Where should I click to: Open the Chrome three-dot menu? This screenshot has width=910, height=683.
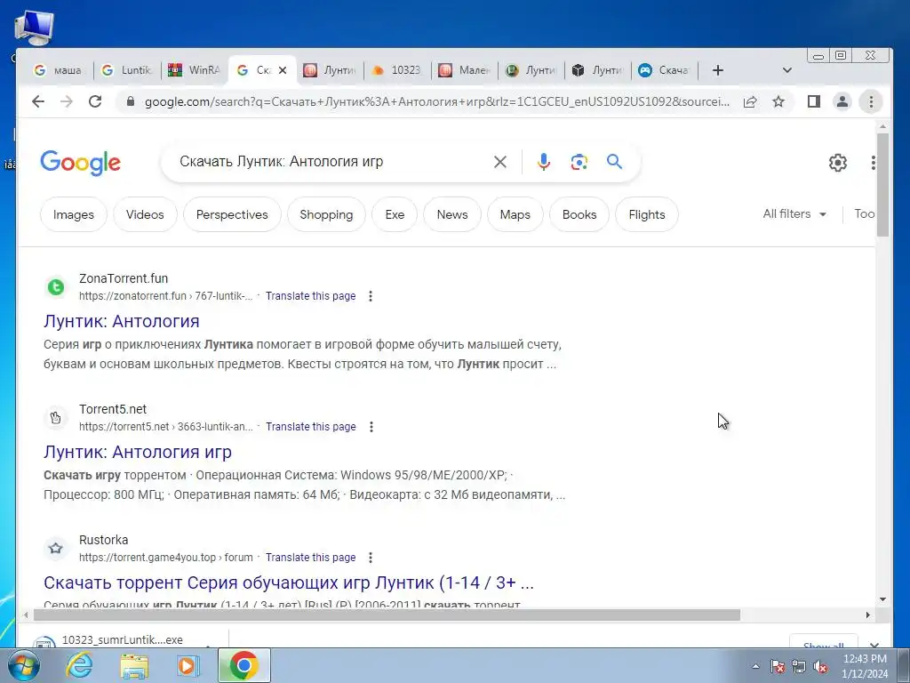pyautogui.click(x=871, y=101)
